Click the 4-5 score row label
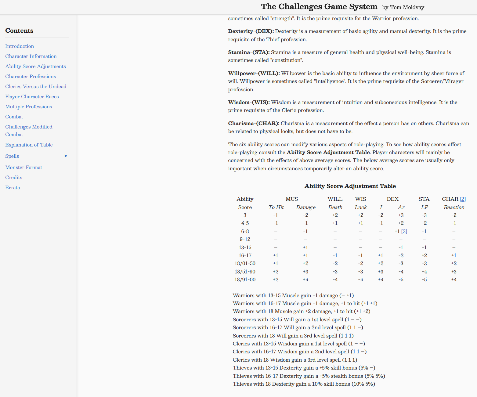 coord(245,223)
